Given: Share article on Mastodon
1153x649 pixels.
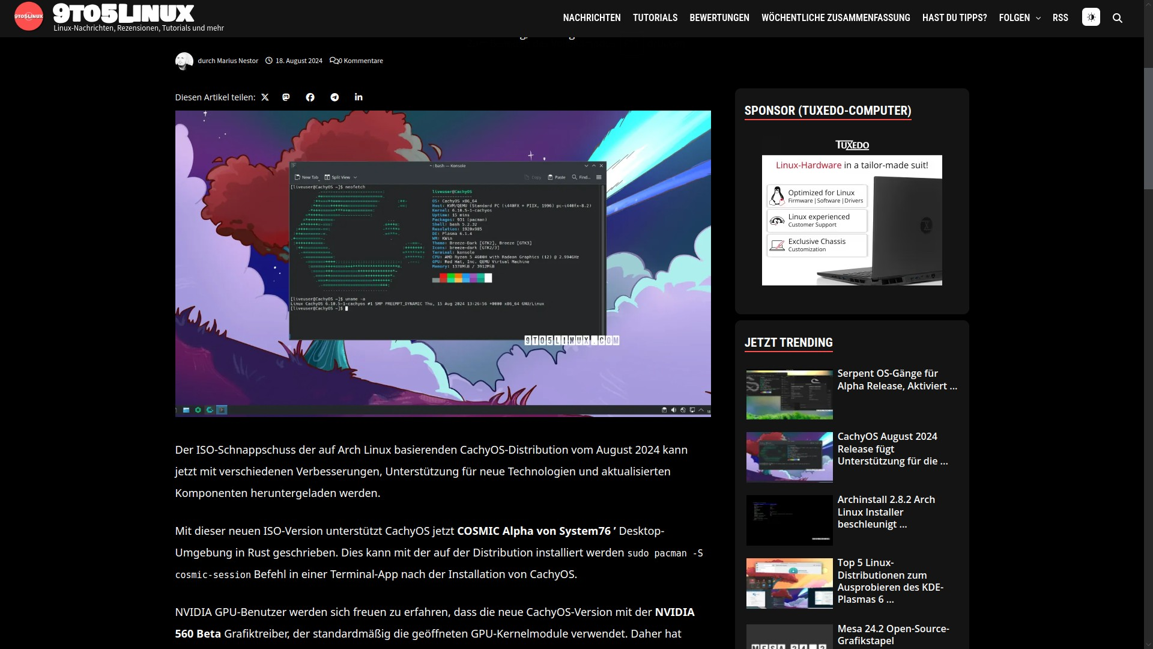Looking at the screenshot, I should (x=286, y=97).
